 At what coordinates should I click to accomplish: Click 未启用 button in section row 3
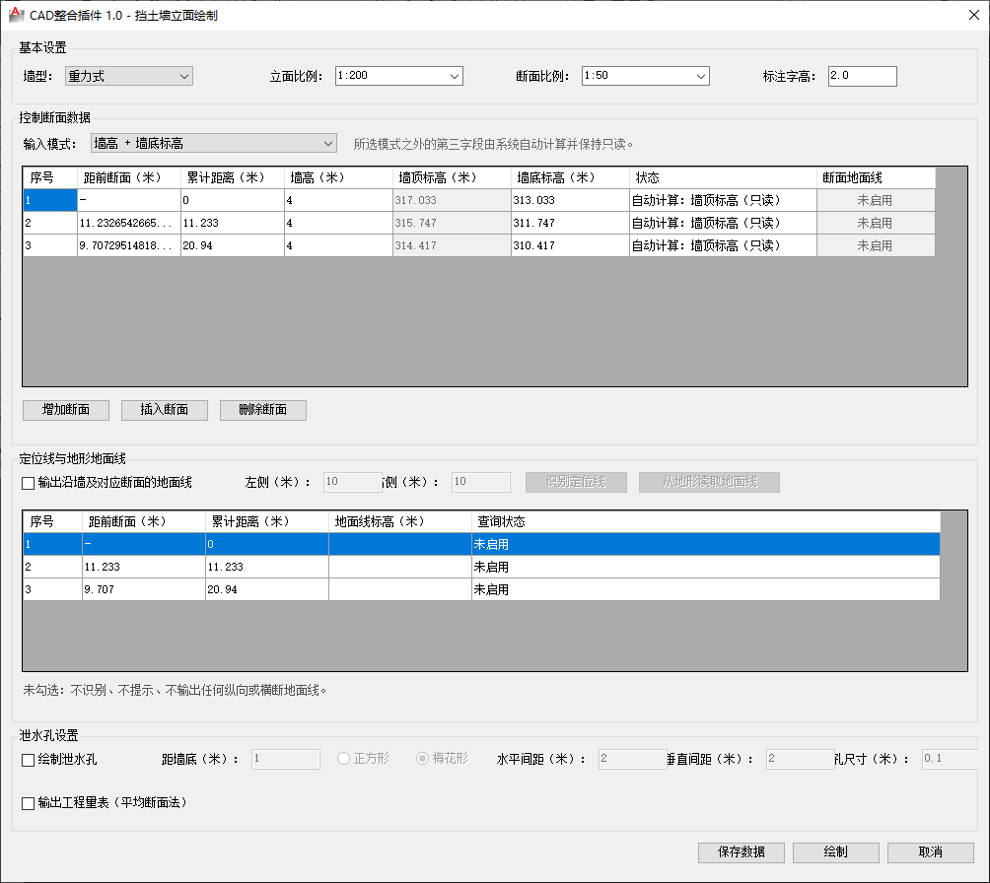876,245
